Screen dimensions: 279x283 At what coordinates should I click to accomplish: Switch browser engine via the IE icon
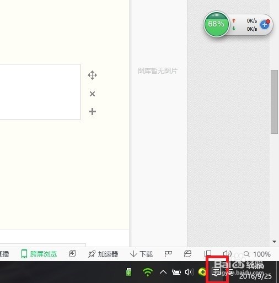pos(187,254)
